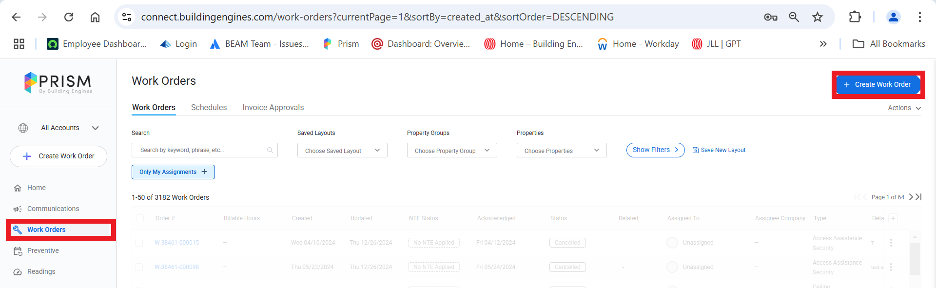
Task: Click the Home icon in sidebar
Action: tap(18, 188)
